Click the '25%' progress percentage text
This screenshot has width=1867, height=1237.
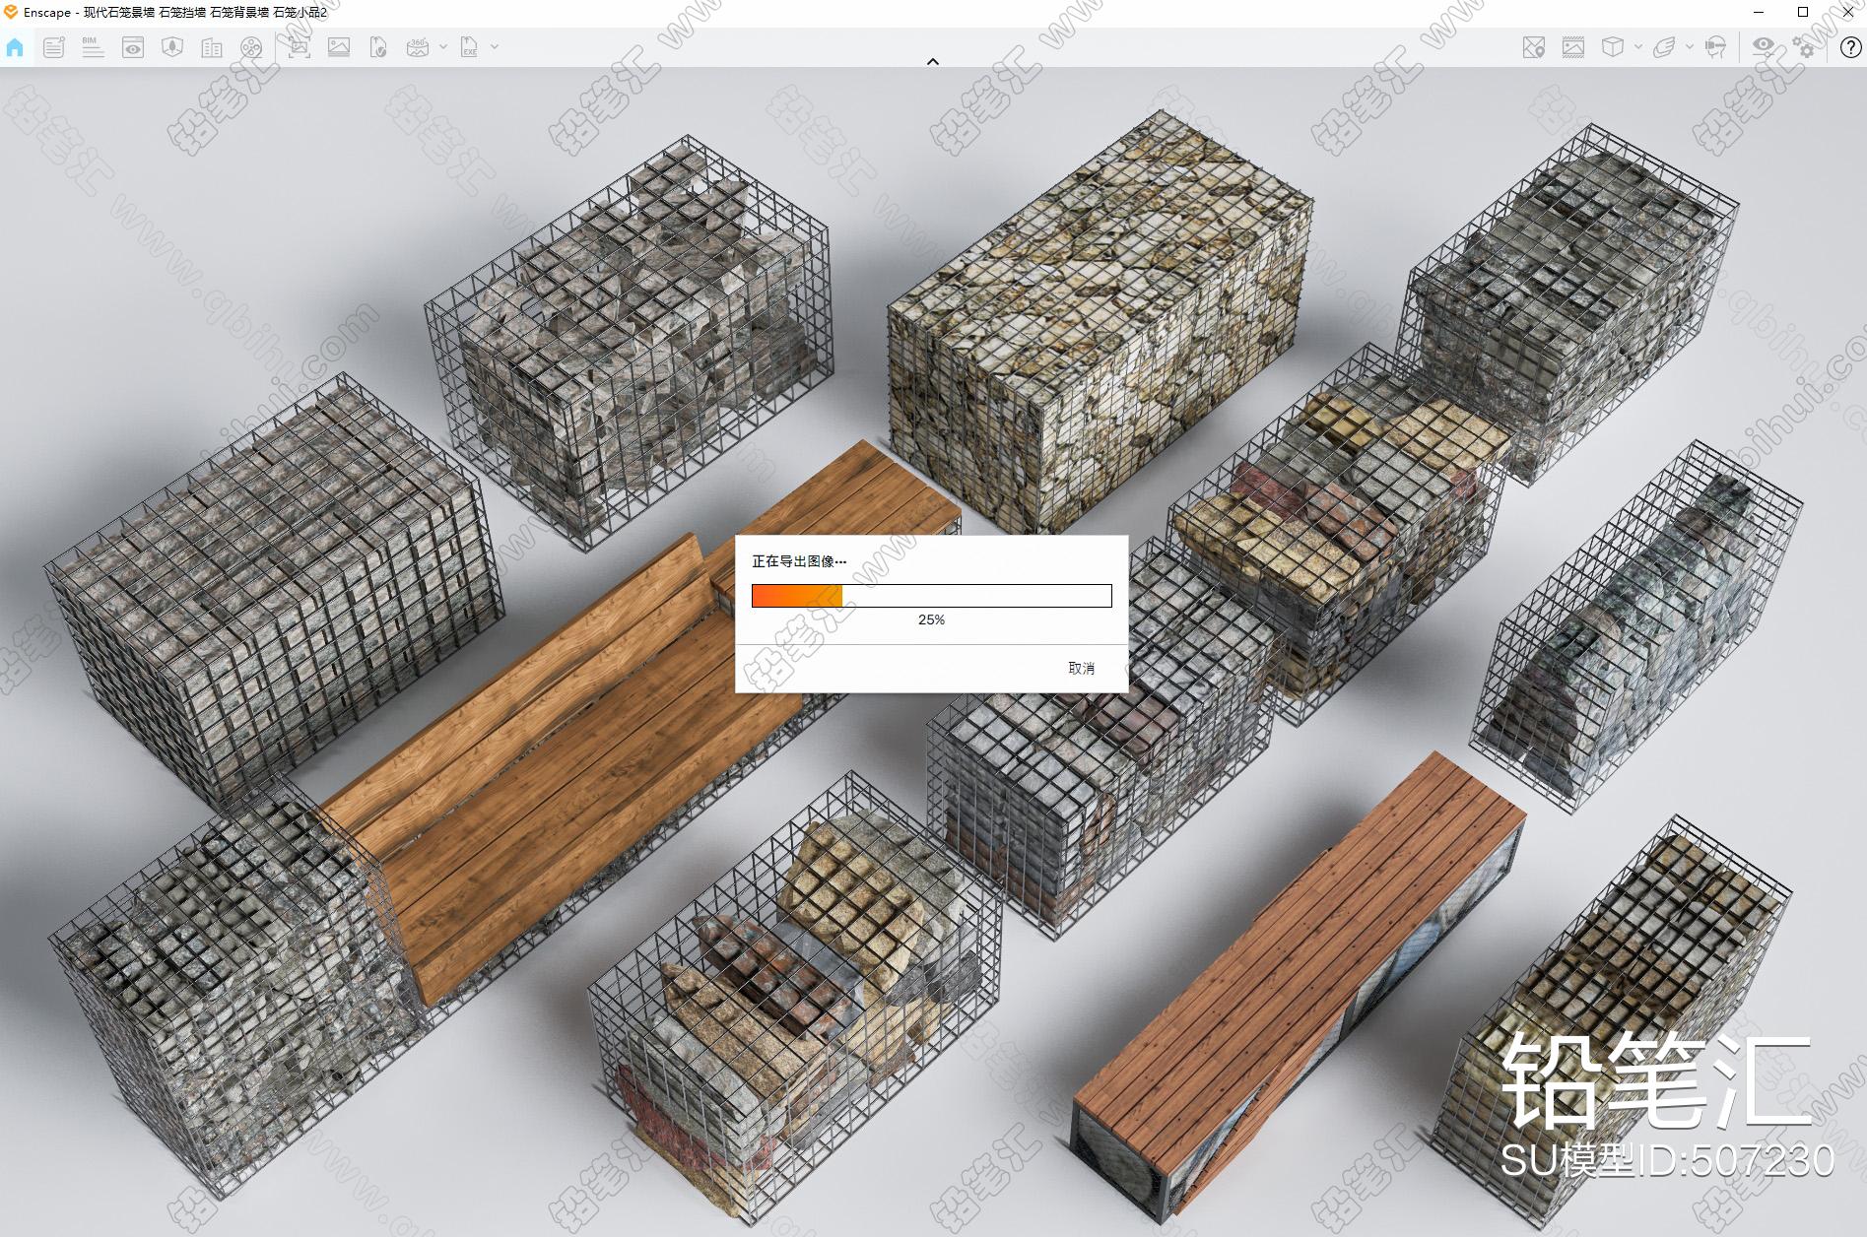(x=932, y=619)
